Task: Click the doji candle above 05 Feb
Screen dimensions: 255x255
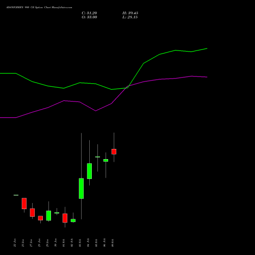Action: point(97,157)
